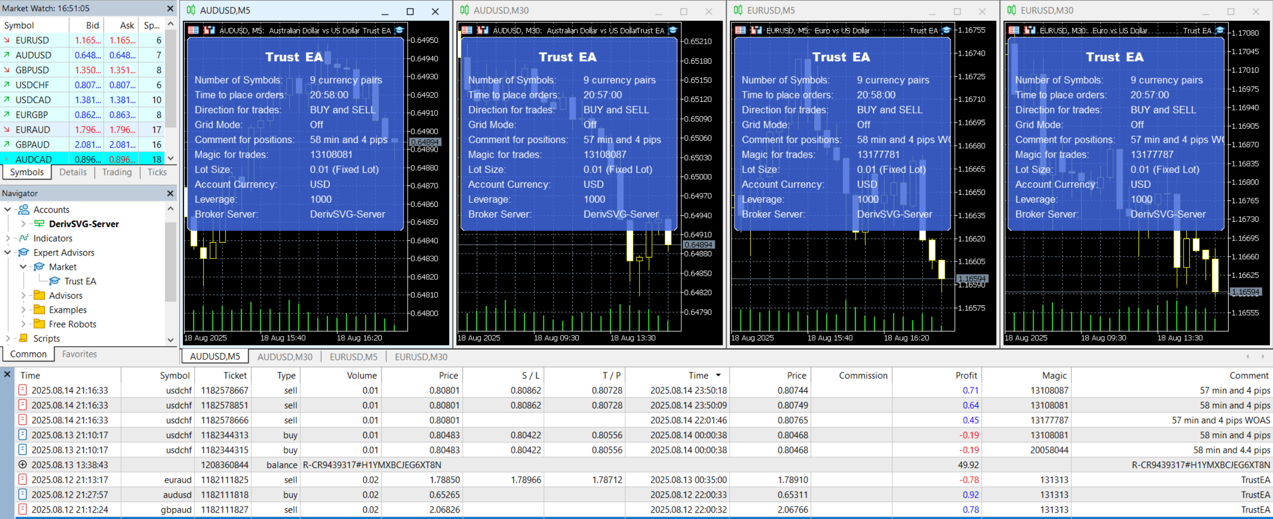Click the Trust EA graduation cap on AUDUSD,M30 chart
1273x519 pixels.
coord(673,30)
